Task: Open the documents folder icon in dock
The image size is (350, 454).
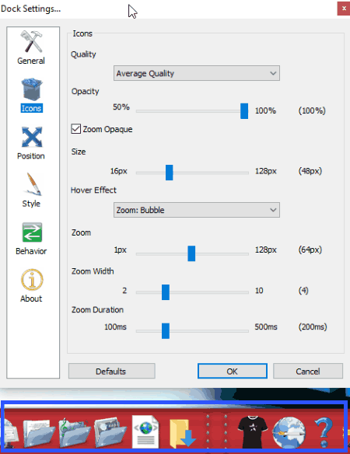Action: [x=39, y=433]
